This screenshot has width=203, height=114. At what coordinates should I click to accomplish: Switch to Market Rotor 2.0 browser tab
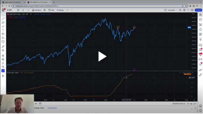(13, 2)
